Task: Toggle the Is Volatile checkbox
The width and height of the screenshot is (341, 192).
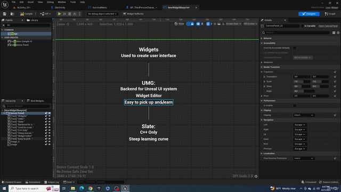Action: [x=295, y=106]
